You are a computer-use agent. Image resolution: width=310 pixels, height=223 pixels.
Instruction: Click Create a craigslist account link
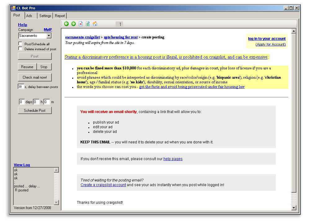[103, 185]
